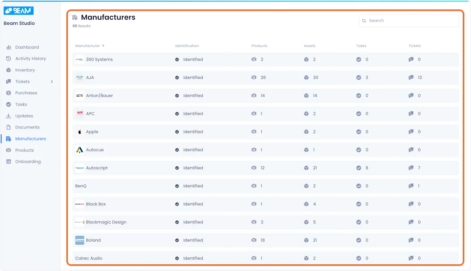Click the Tasks checkmark icon in sidebar

pos(9,104)
